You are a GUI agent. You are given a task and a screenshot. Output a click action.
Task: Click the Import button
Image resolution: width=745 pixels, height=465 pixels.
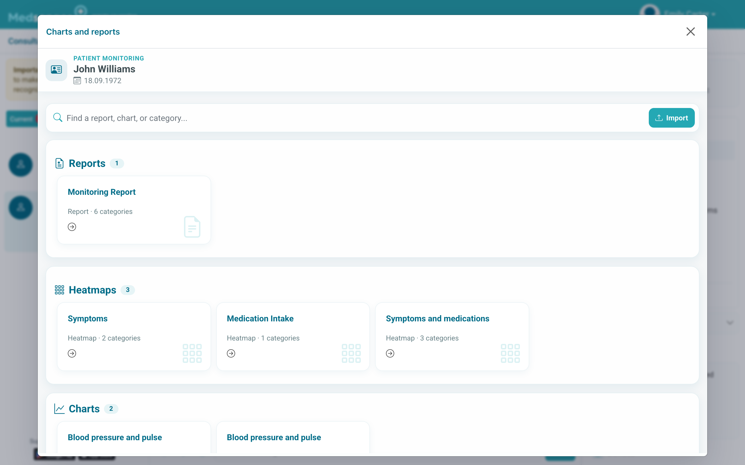[x=672, y=118]
